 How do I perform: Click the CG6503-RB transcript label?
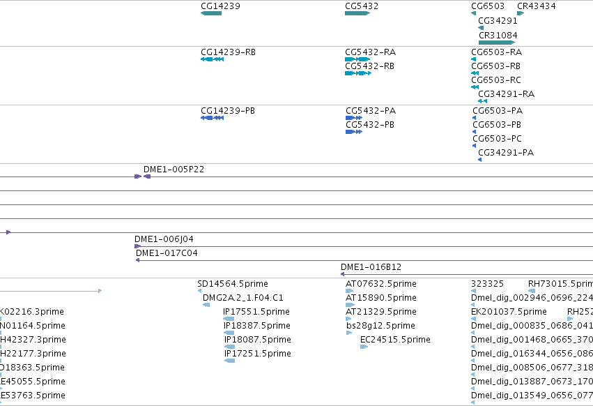click(x=496, y=66)
